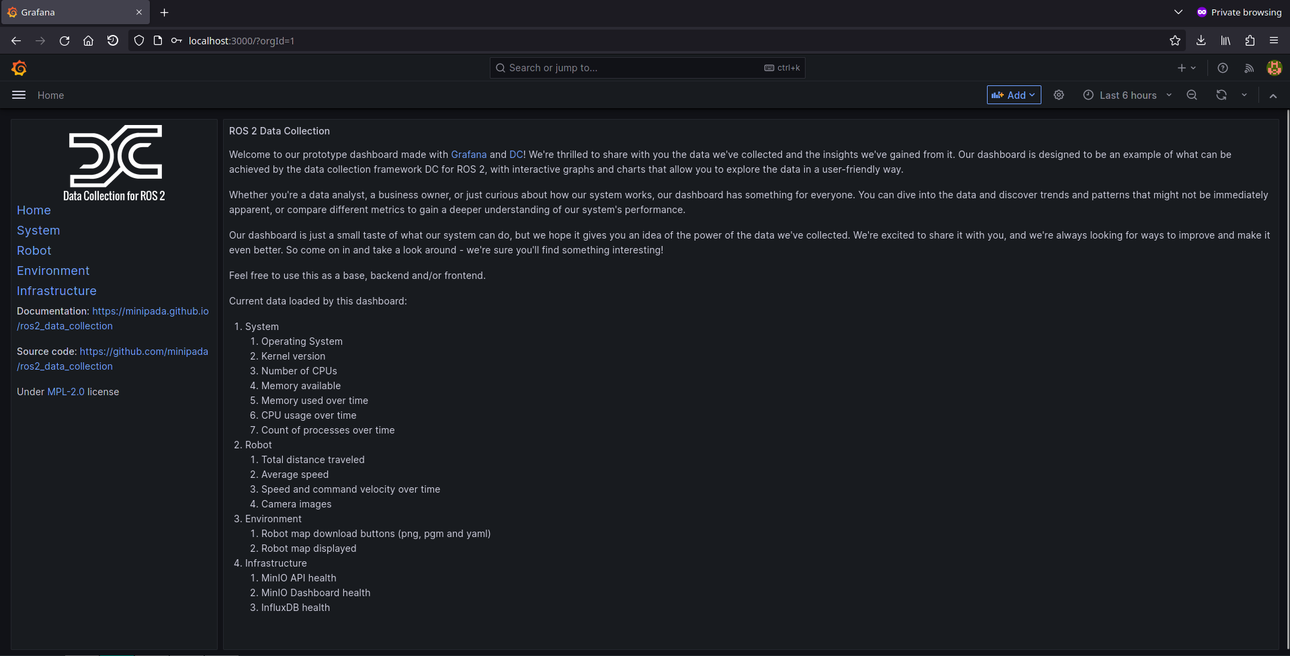Select the Grafana browser tab
The image size is (1290, 656).
pos(74,13)
